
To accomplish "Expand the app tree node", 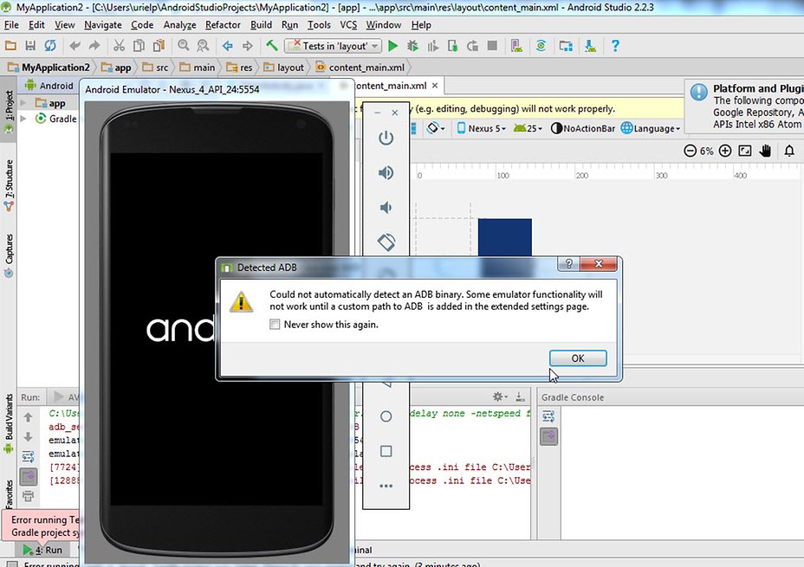I will (23, 103).
